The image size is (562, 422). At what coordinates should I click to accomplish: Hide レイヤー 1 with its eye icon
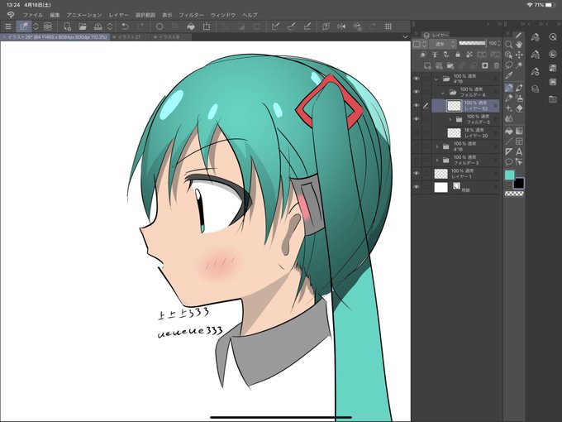[416, 173]
